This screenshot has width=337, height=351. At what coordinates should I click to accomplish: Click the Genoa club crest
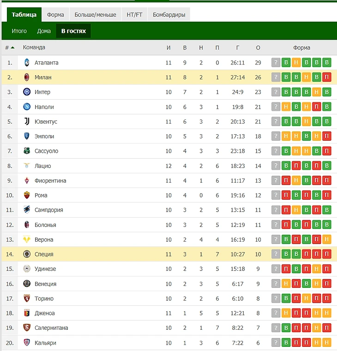[26, 314]
